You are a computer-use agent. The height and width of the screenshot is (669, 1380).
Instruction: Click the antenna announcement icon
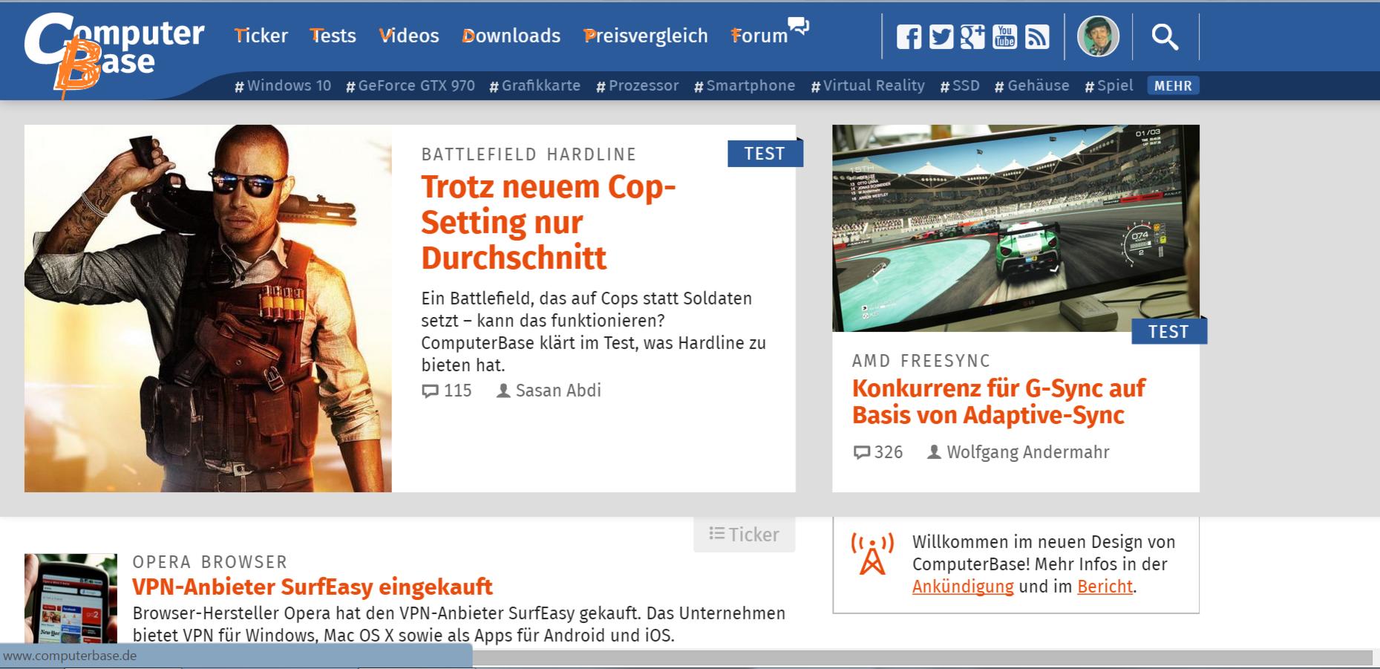click(x=872, y=555)
